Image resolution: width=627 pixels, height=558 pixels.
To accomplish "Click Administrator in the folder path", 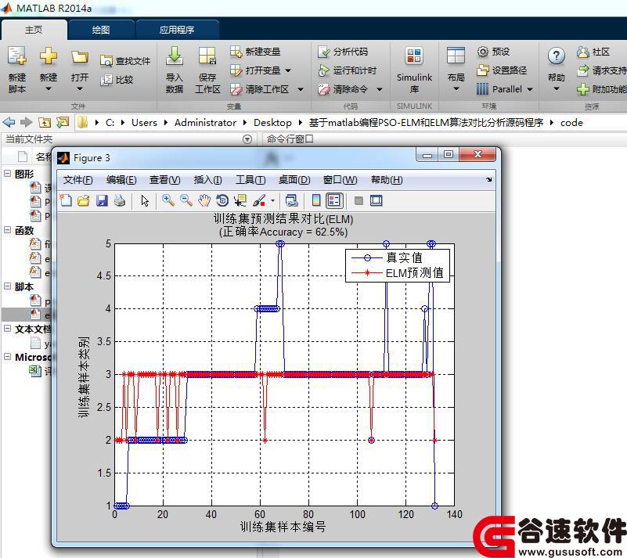I will point(205,123).
